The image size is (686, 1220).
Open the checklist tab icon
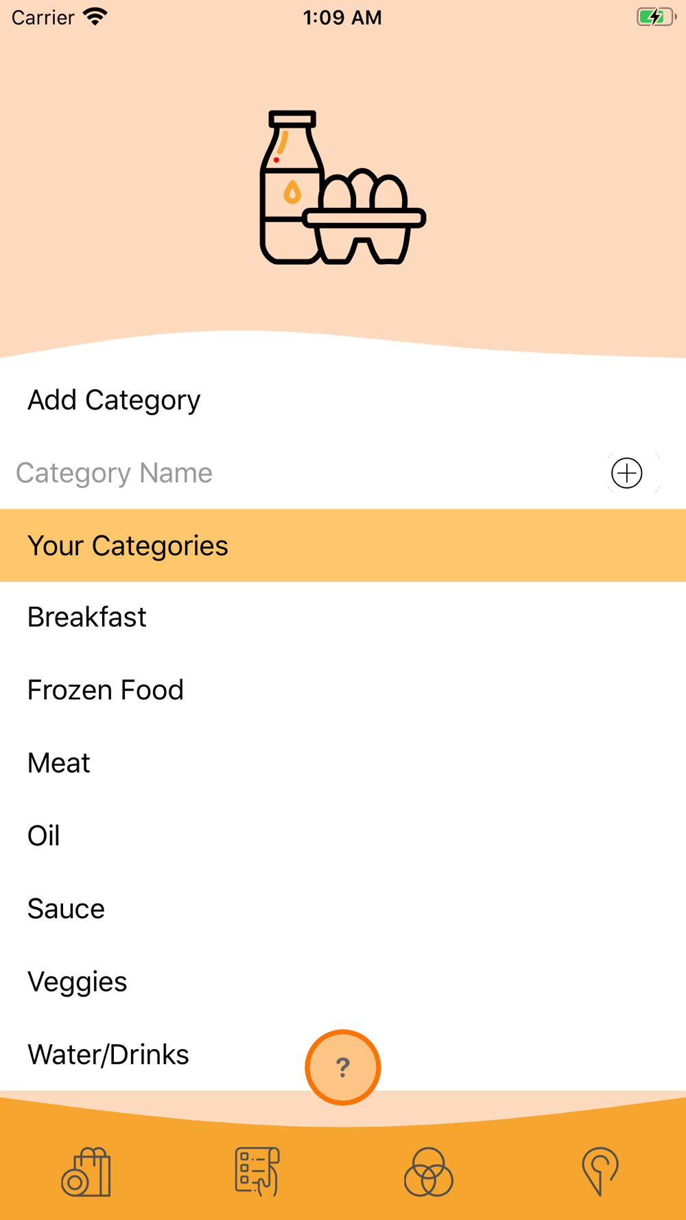coord(257,1172)
